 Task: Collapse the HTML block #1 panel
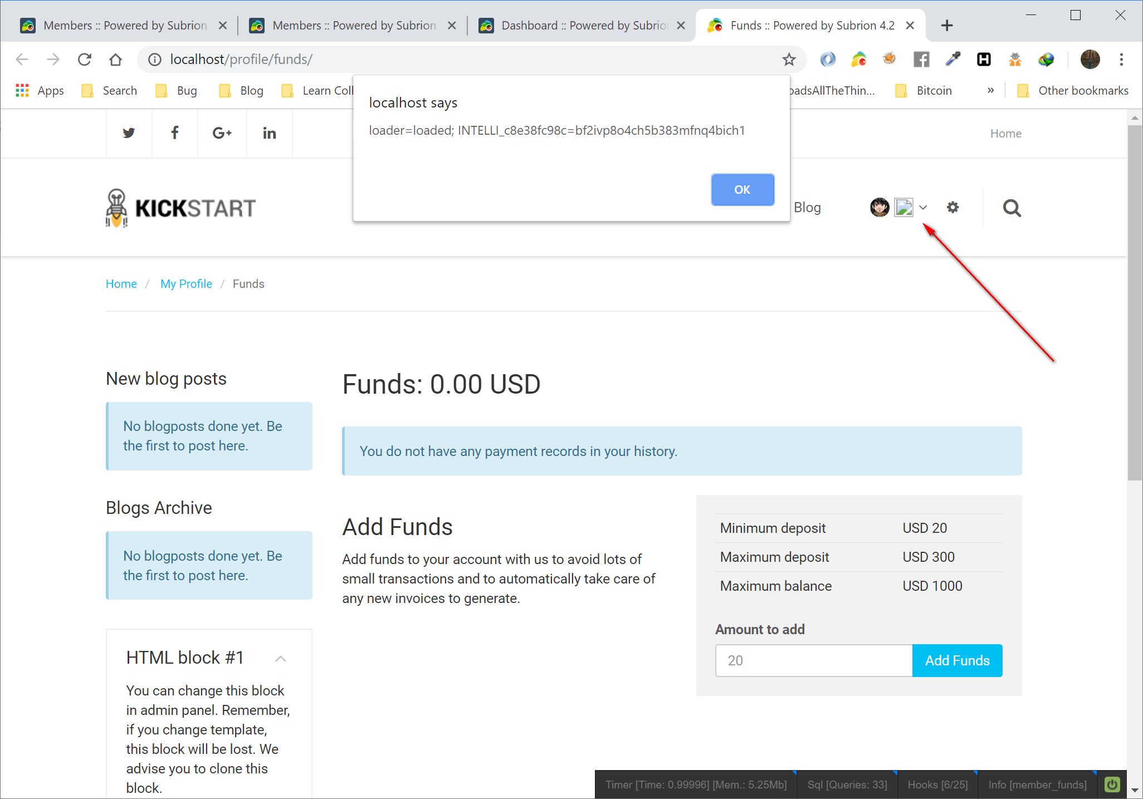tap(281, 659)
